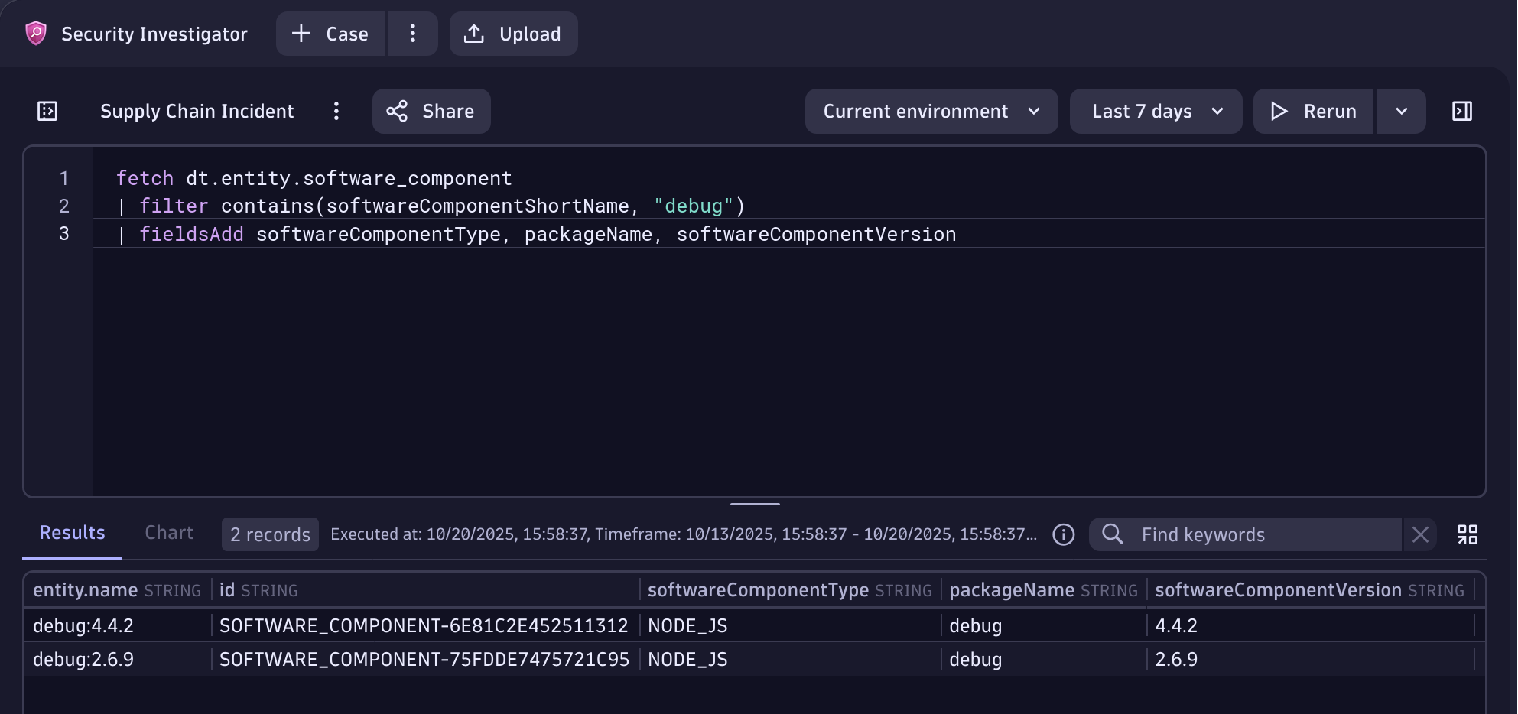The image size is (1518, 714).
Task: Click the id column header
Action: click(425, 590)
